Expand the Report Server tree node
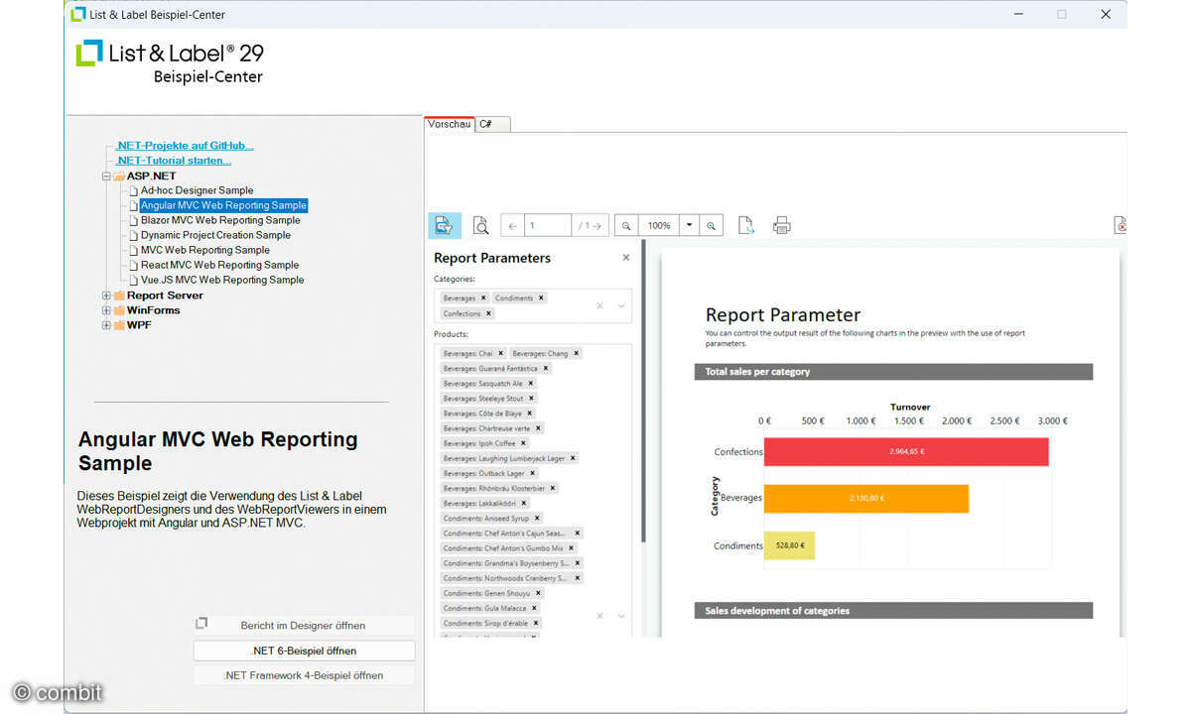Viewport: 1191px width, 714px height. pos(107,296)
